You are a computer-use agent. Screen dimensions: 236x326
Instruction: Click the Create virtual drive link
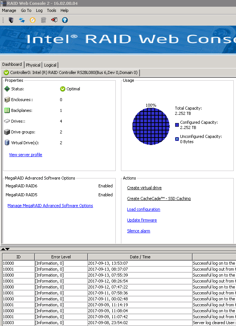click(x=144, y=188)
